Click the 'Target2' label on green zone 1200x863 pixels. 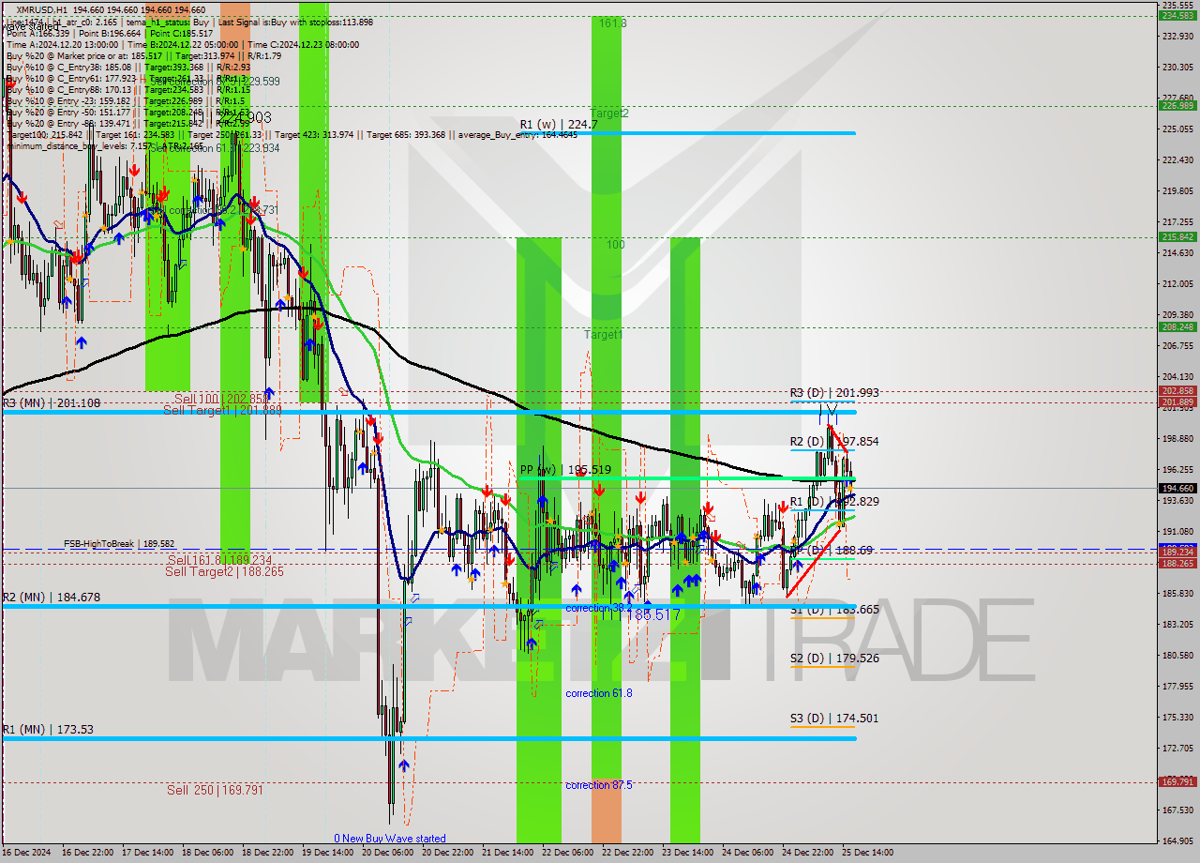[x=609, y=114]
